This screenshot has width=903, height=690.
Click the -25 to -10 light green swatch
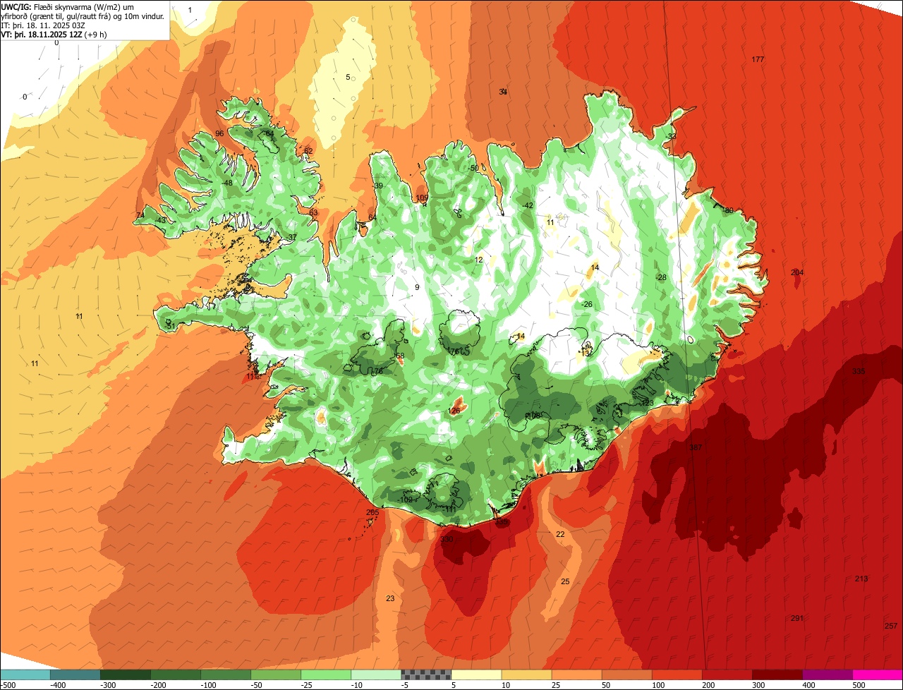pyautogui.click(x=325, y=674)
